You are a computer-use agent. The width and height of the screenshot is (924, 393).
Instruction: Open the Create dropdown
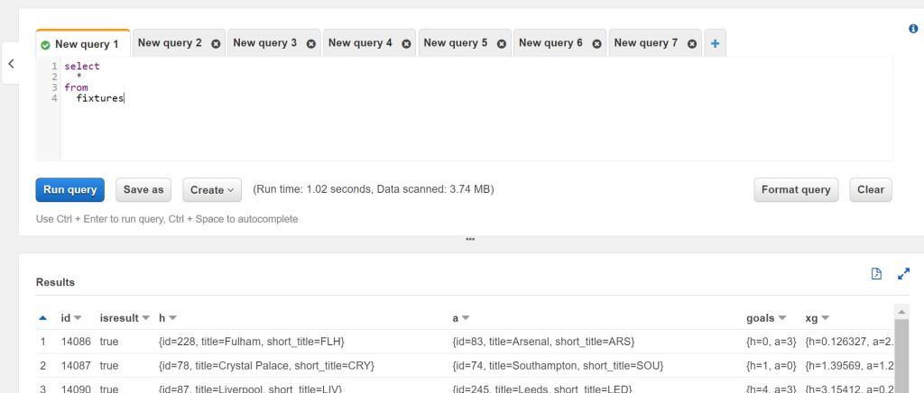[212, 190]
